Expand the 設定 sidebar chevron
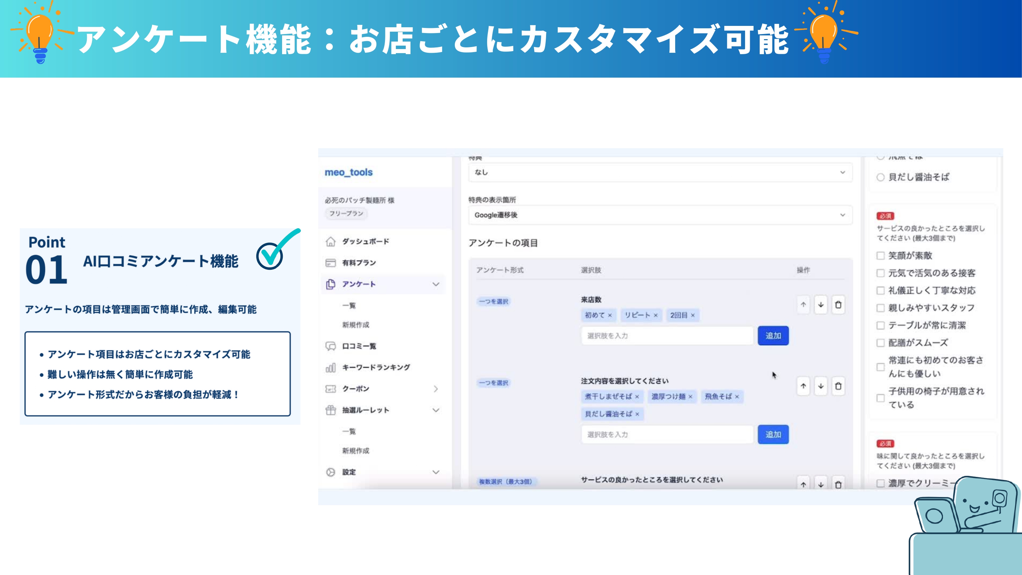Viewport: 1022px width, 575px height. click(436, 472)
